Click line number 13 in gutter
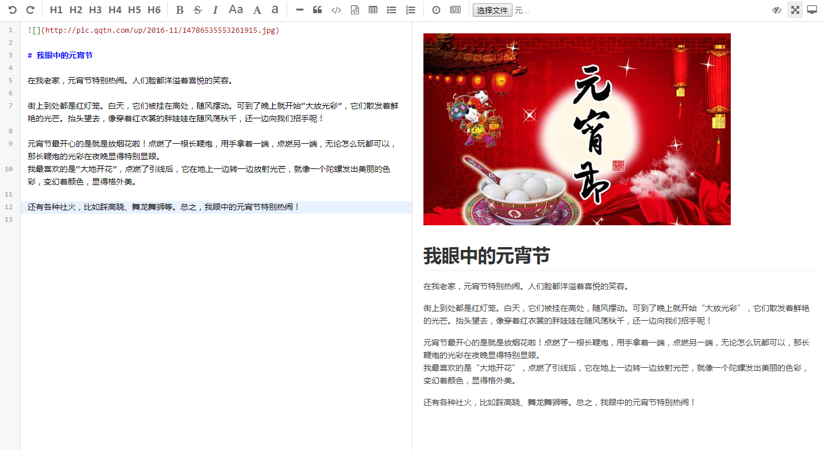This screenshot has height=450, width=825. [9, 220]
